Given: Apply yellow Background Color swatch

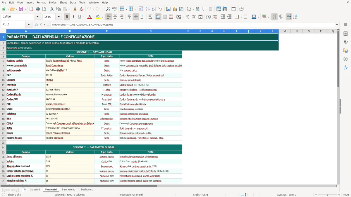Looking at the screenshot, I should click(98, 17).
